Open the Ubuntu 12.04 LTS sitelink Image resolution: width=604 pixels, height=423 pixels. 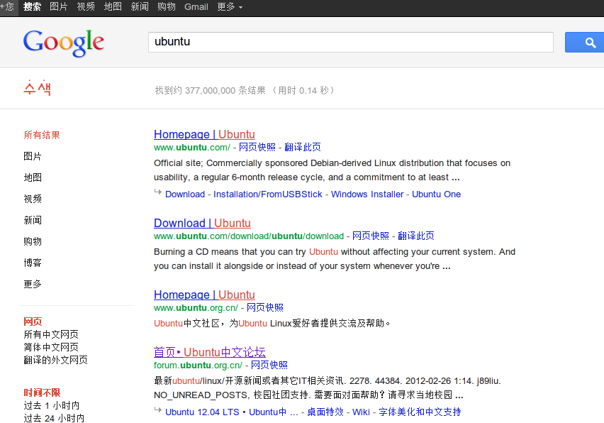click(202, 412)
